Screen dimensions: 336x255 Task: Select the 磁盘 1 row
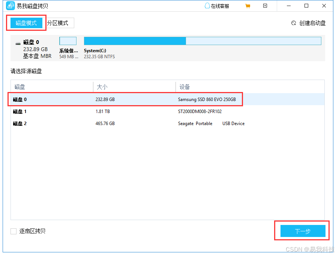pyautogui.click(x=168, y=112)
